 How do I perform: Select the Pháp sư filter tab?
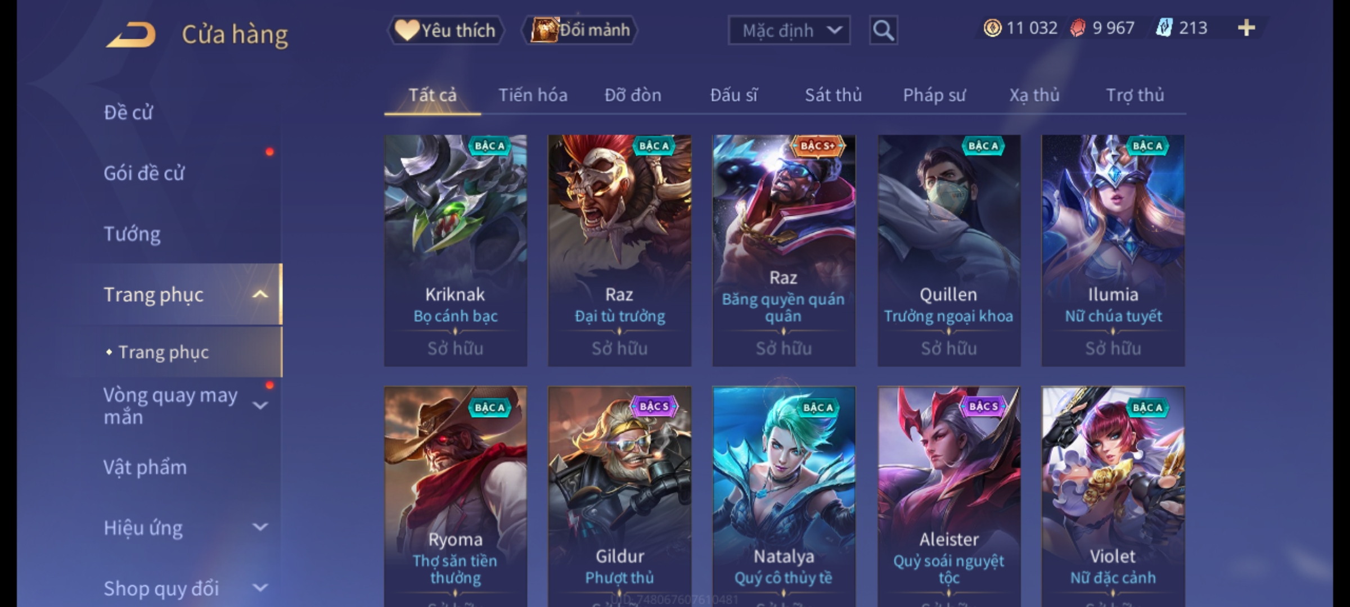[934, 95]
